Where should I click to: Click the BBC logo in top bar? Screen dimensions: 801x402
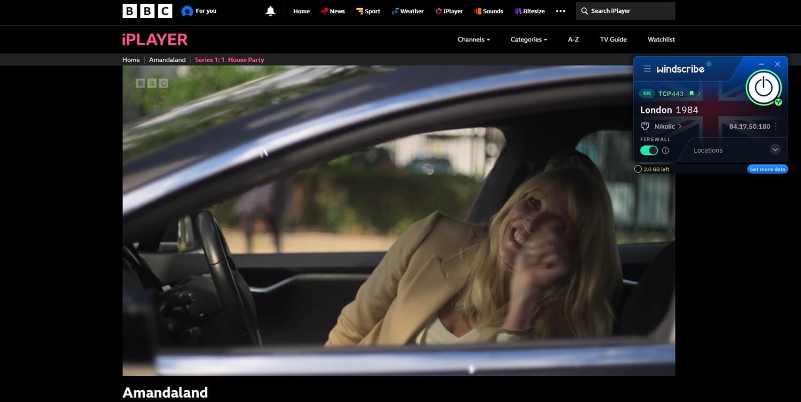[x=147, y=11]
